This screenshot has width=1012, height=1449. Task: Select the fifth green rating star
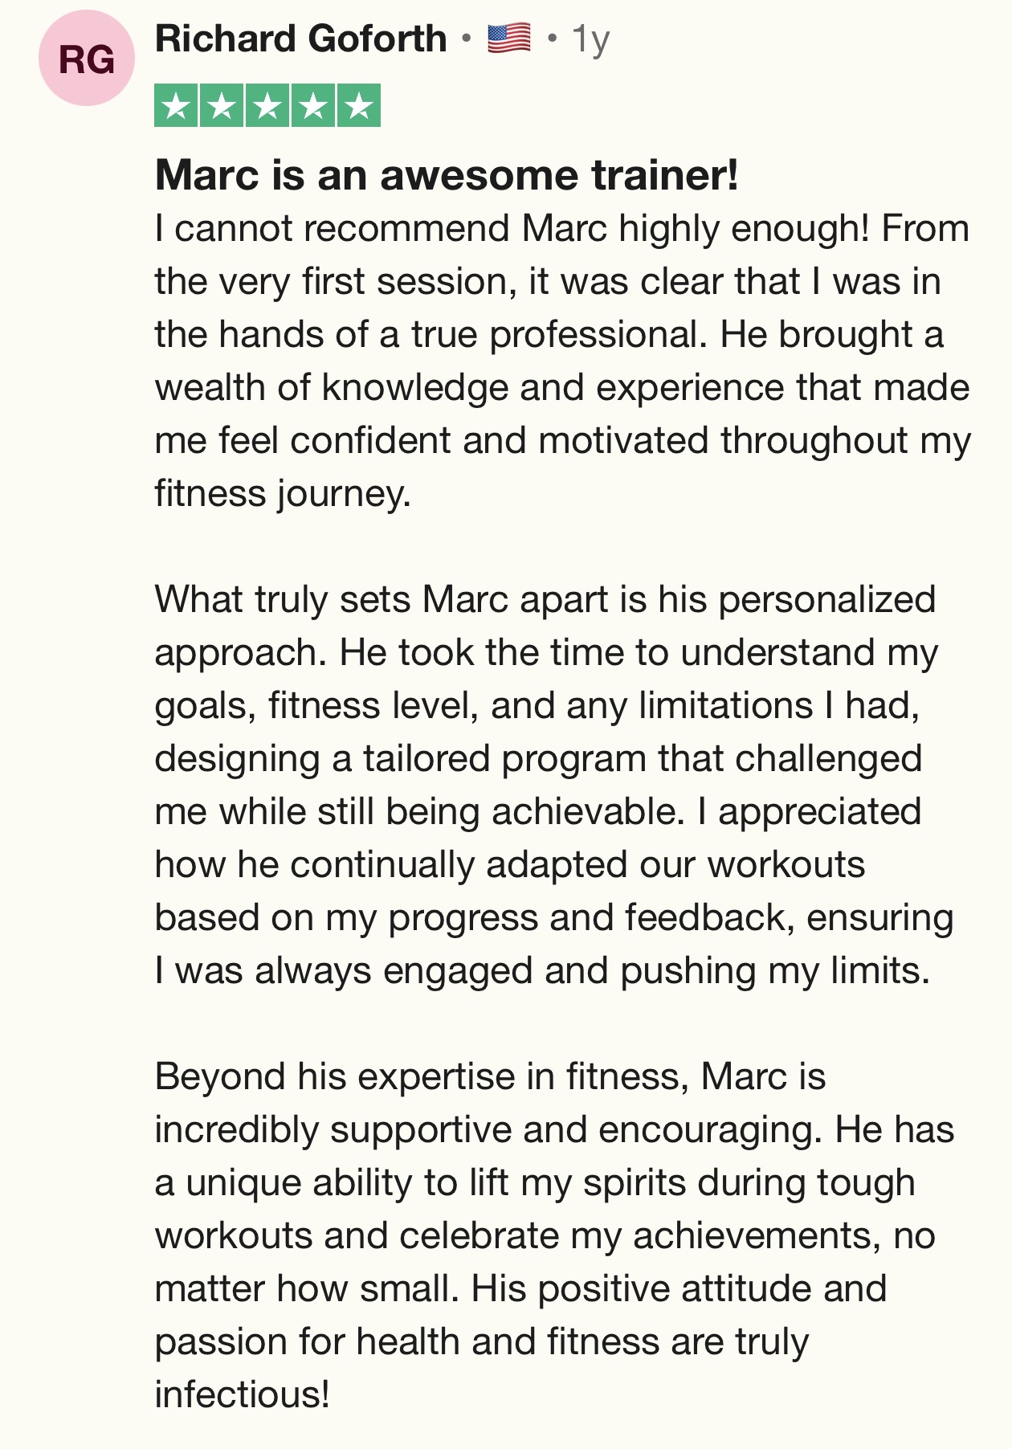[359, 106]
